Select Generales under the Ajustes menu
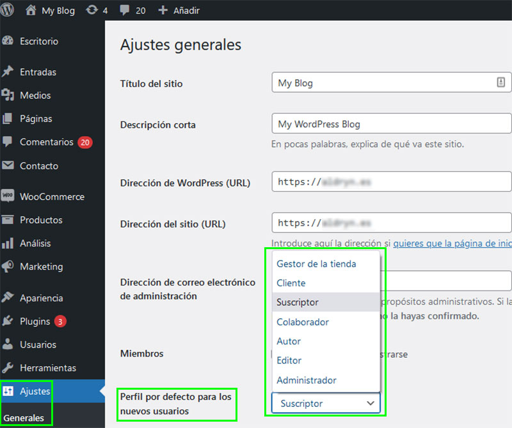This screenshot has height=428, width=512. pyautogui.click(x=24, y=418)
